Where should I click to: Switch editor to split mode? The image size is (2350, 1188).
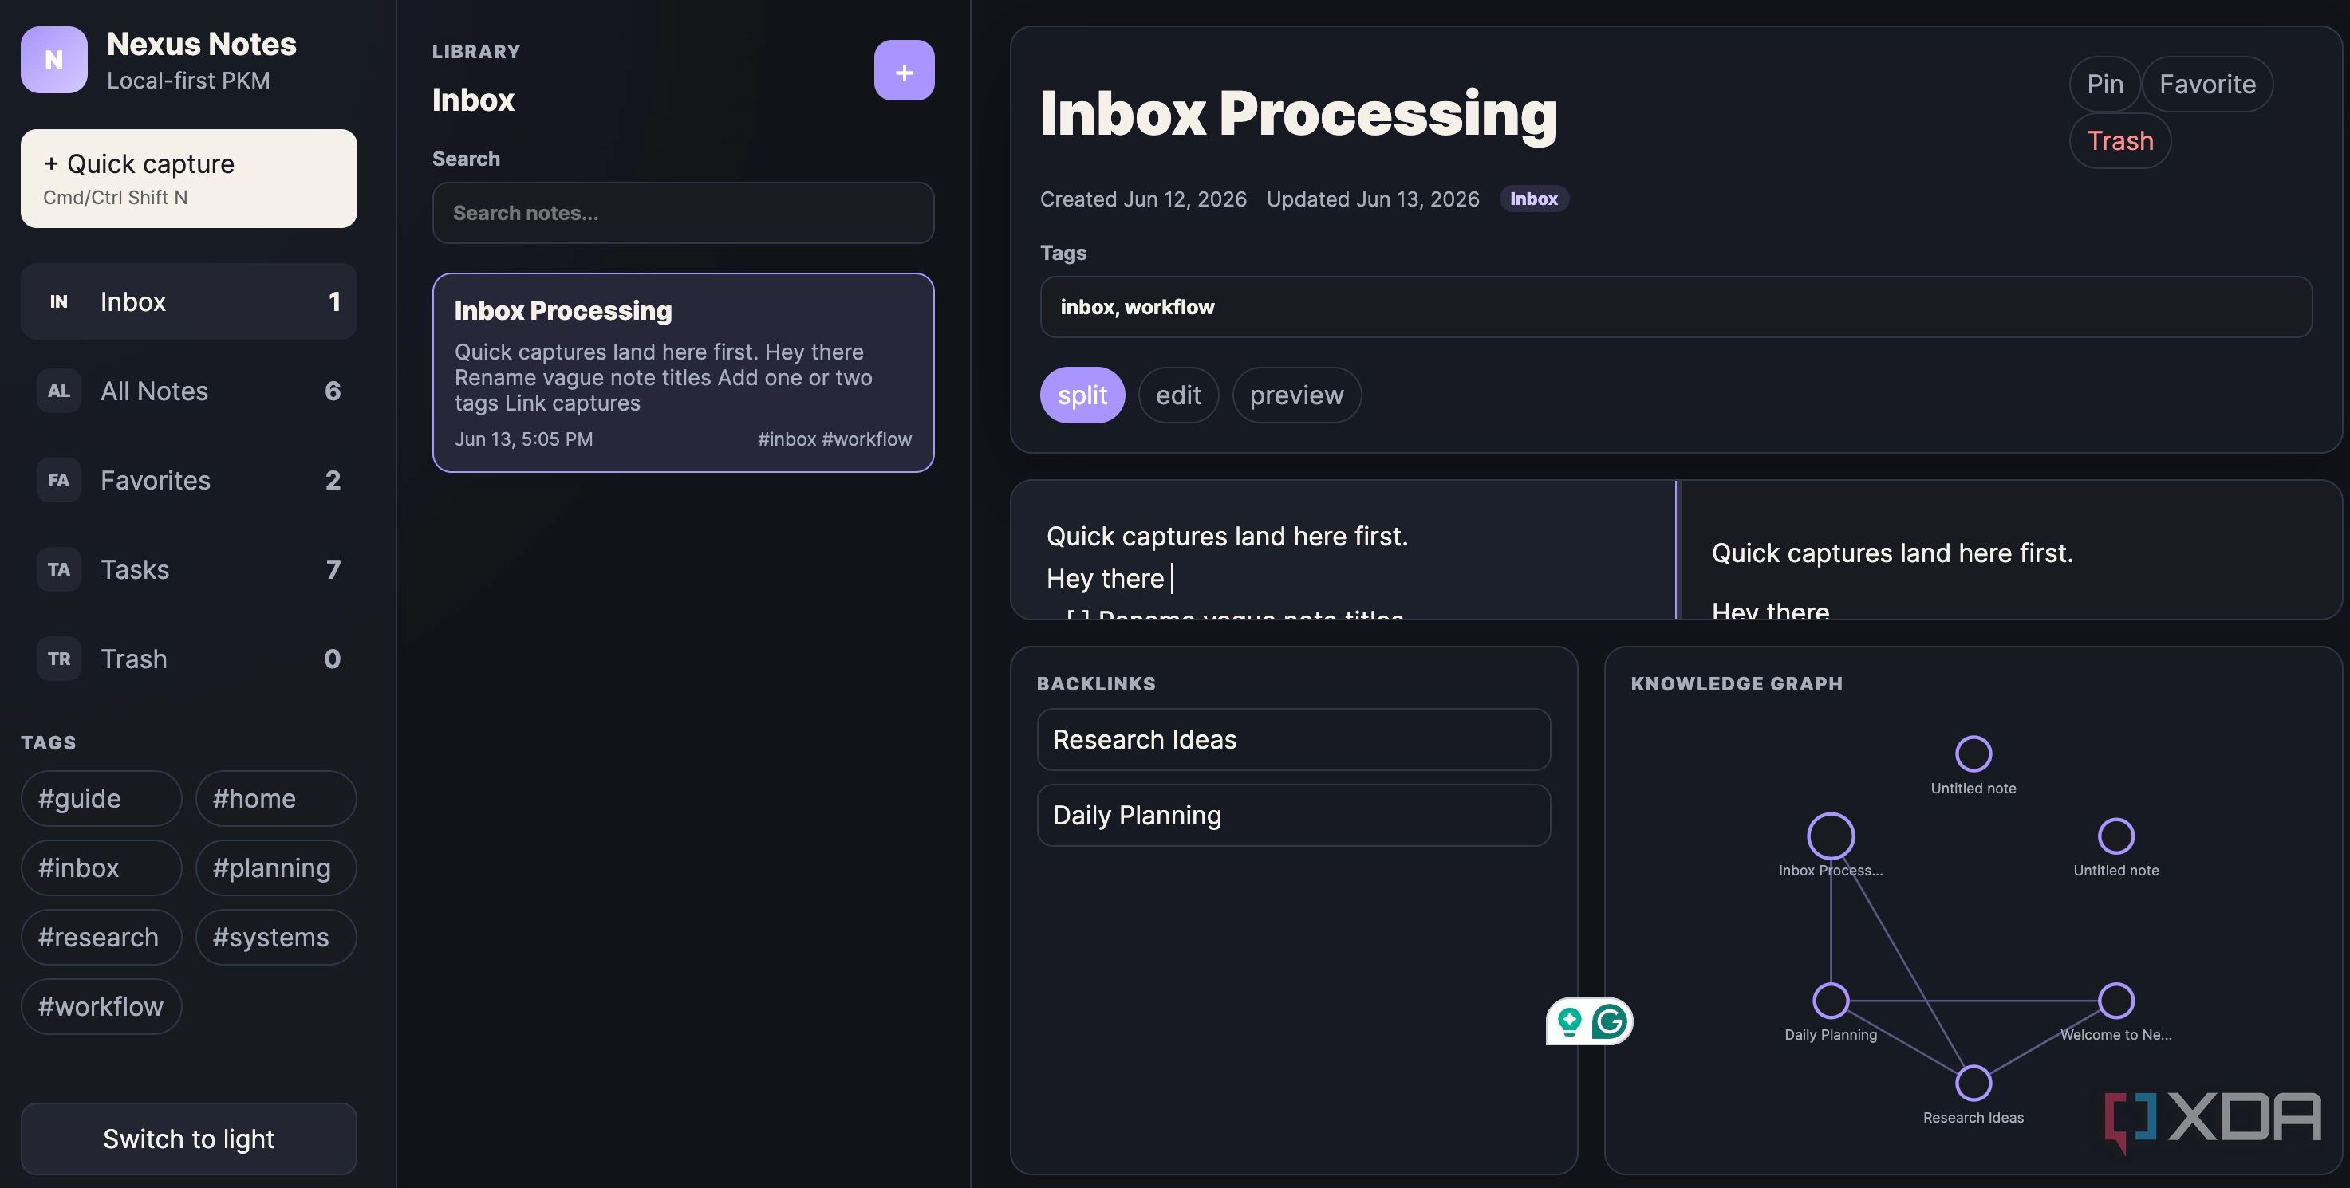[x=1082, y=395]
